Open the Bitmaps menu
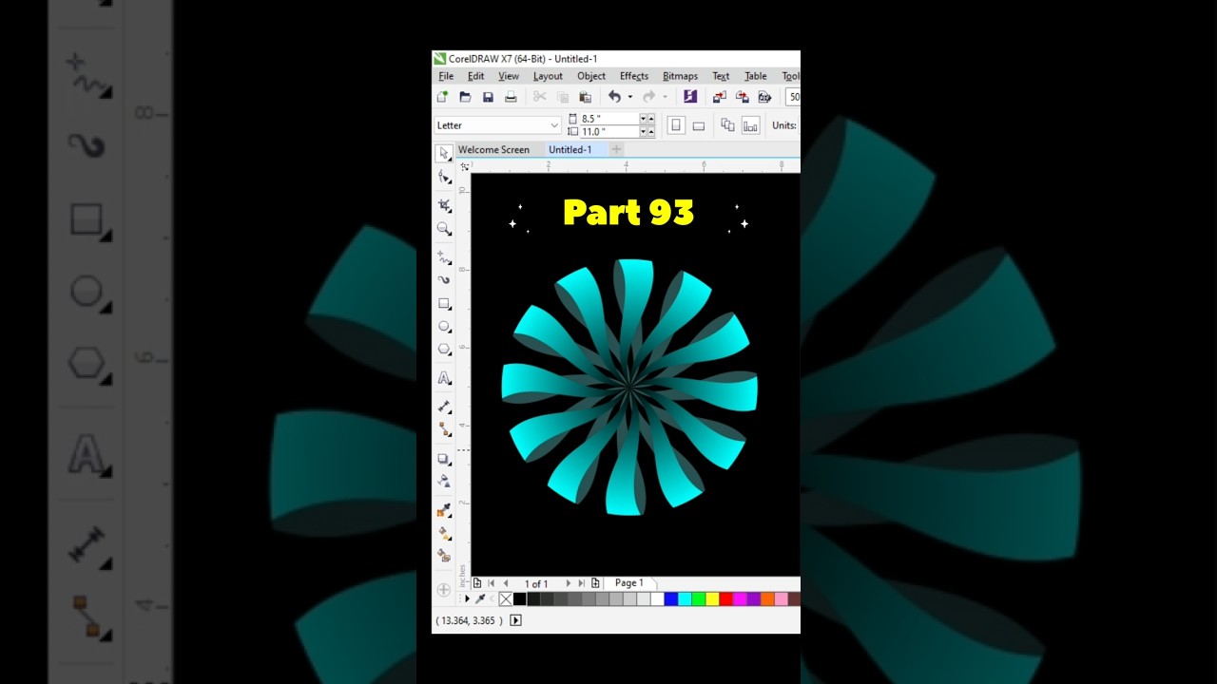1217x684 pixels. (x=680, y=76)
